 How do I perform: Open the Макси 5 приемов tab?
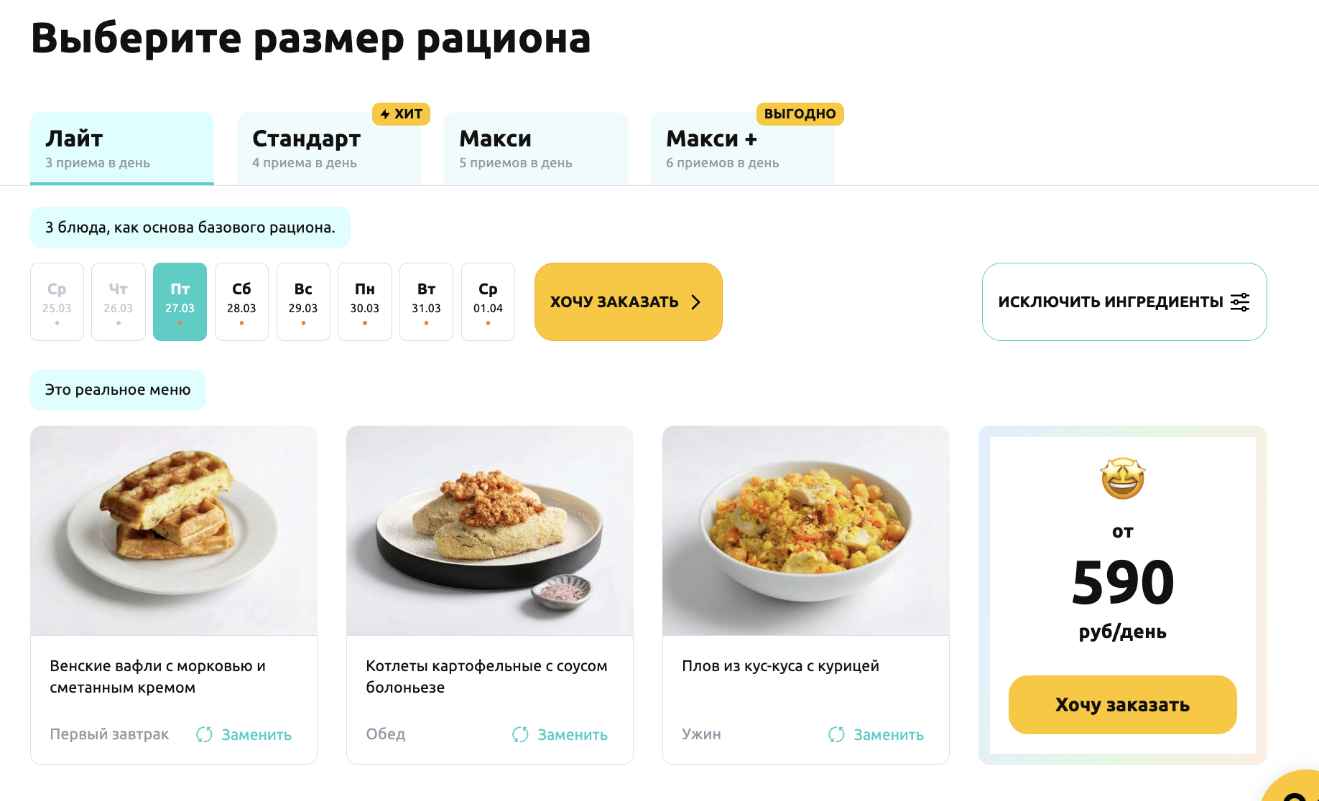click(536, 149)
